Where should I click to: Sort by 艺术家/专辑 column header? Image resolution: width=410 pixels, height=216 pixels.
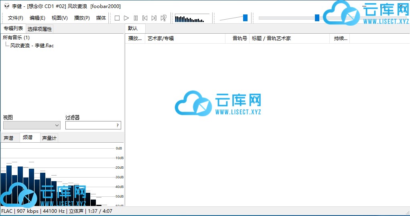(185, 38)
